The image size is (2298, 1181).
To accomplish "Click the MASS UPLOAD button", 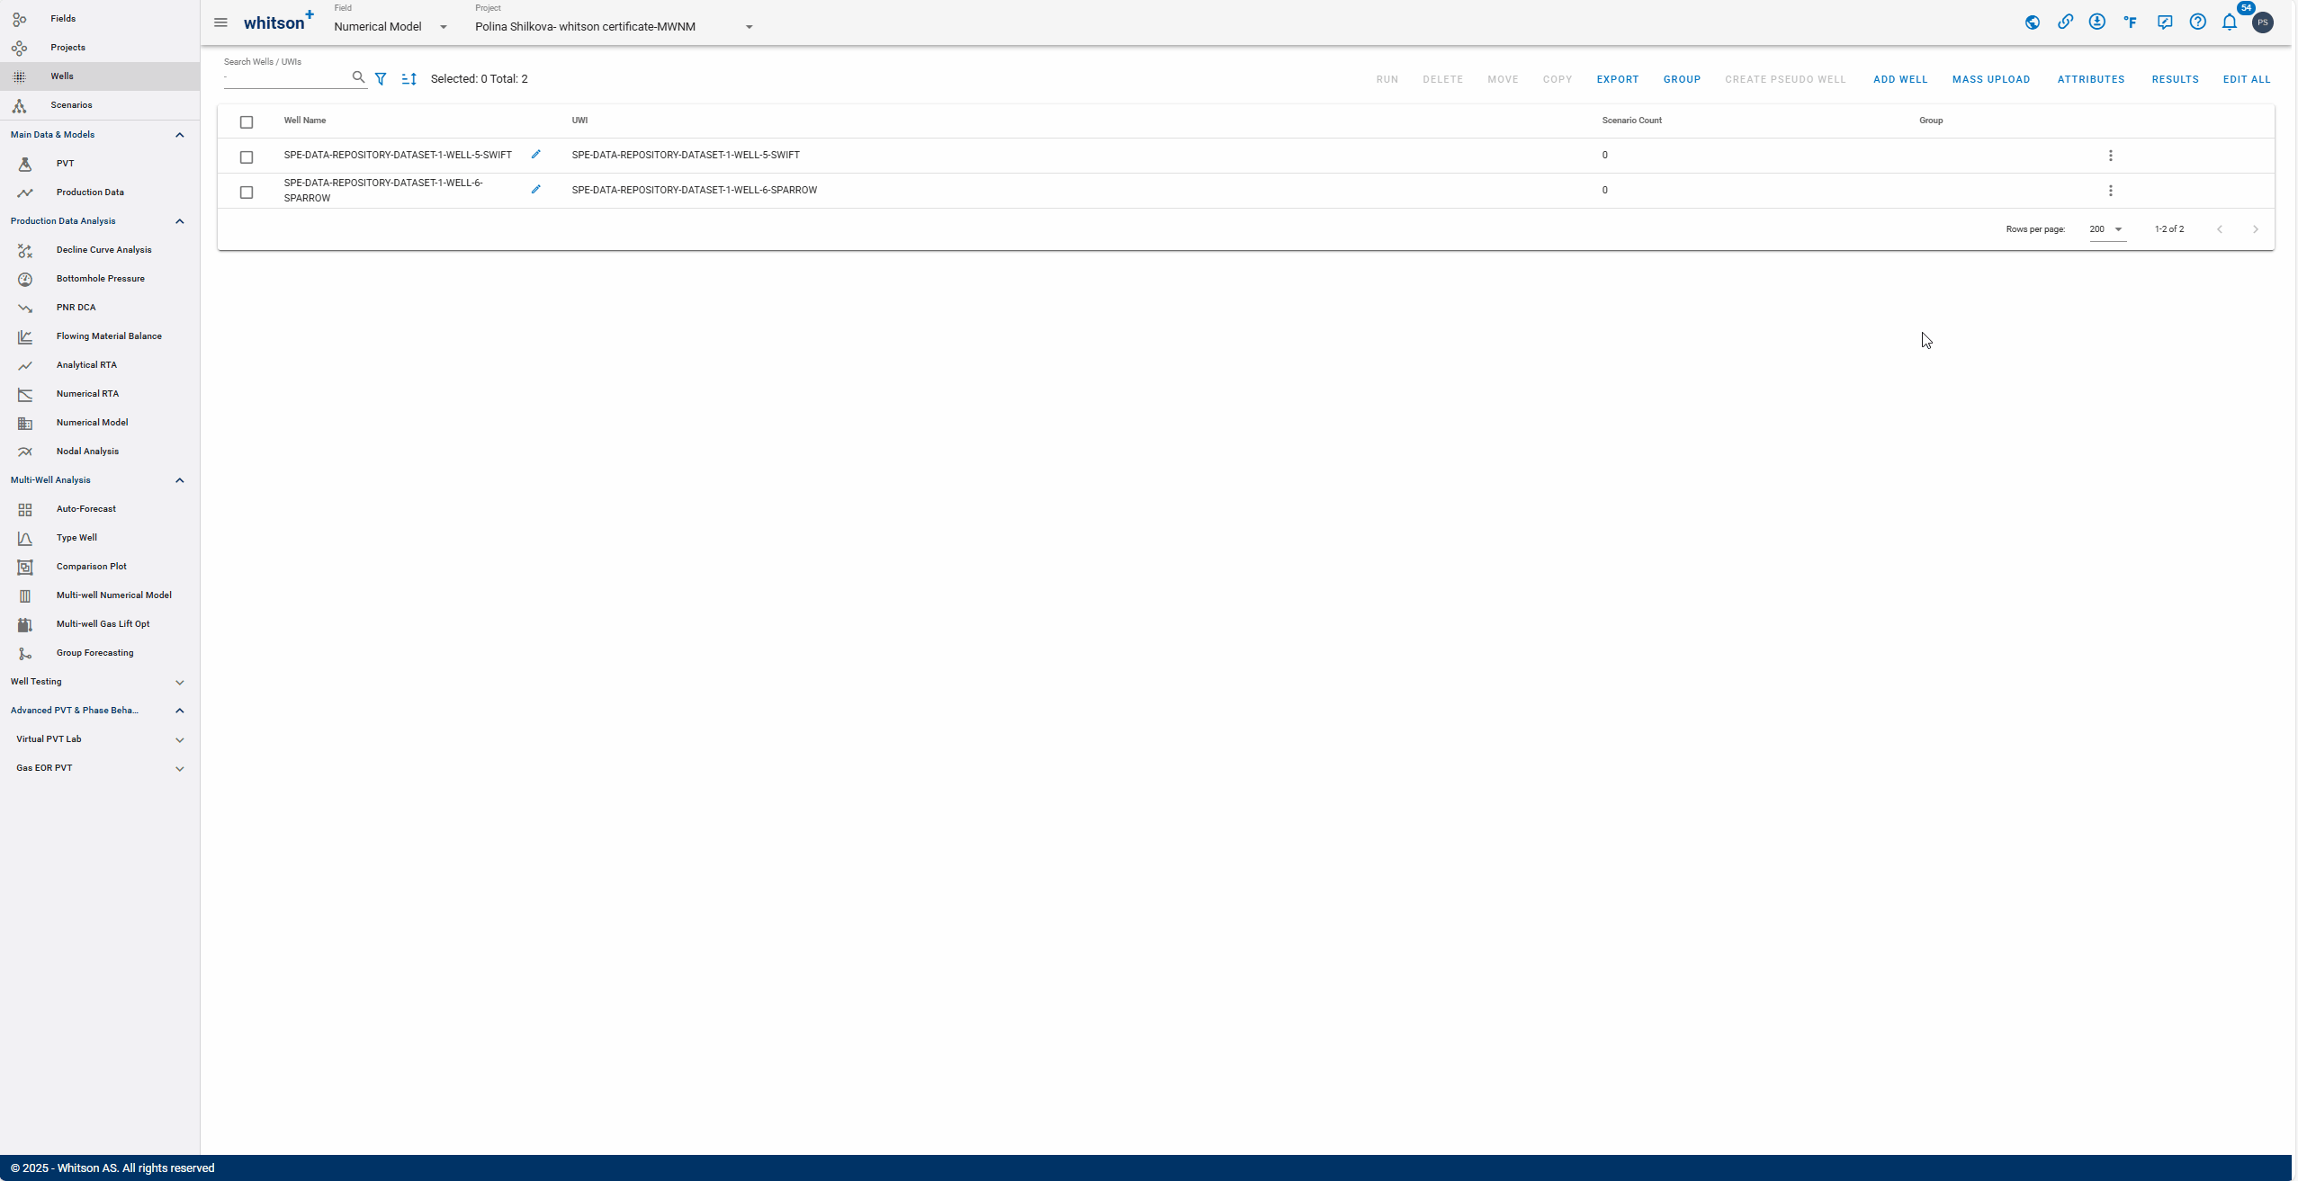I will pos(1990,79).
